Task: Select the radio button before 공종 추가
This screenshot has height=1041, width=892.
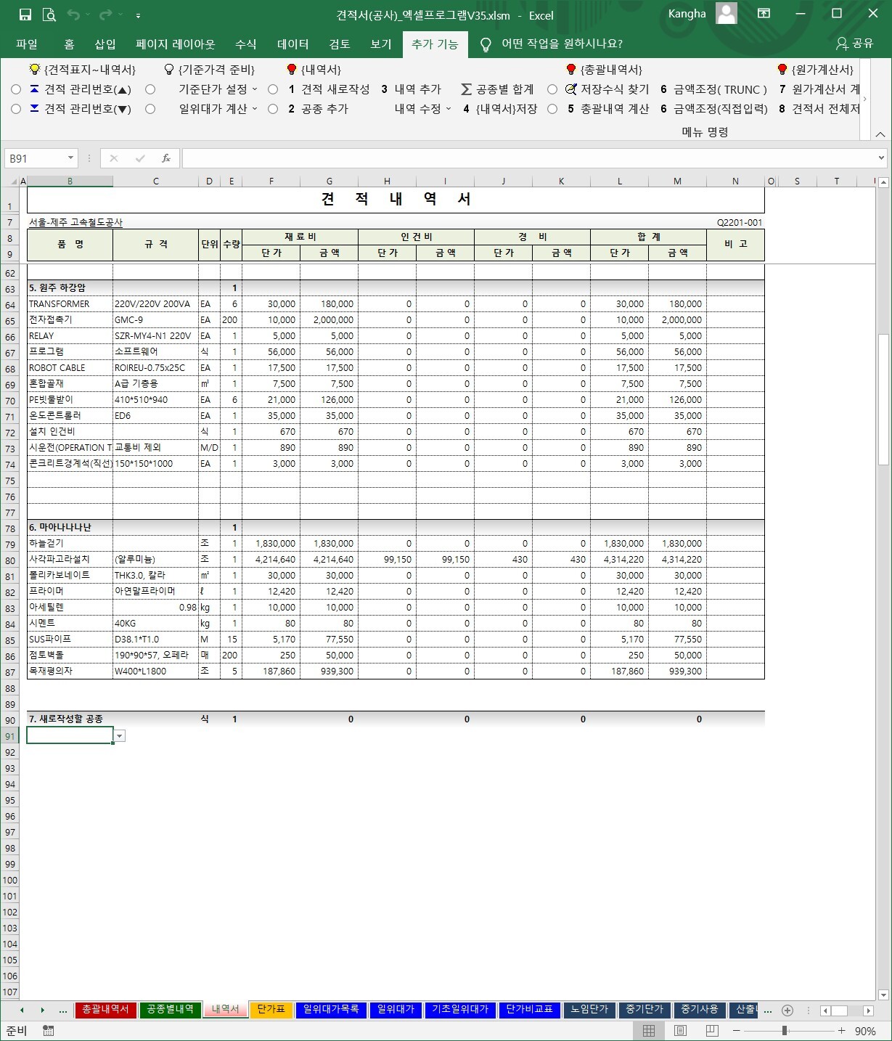Action: click(273, 109)
